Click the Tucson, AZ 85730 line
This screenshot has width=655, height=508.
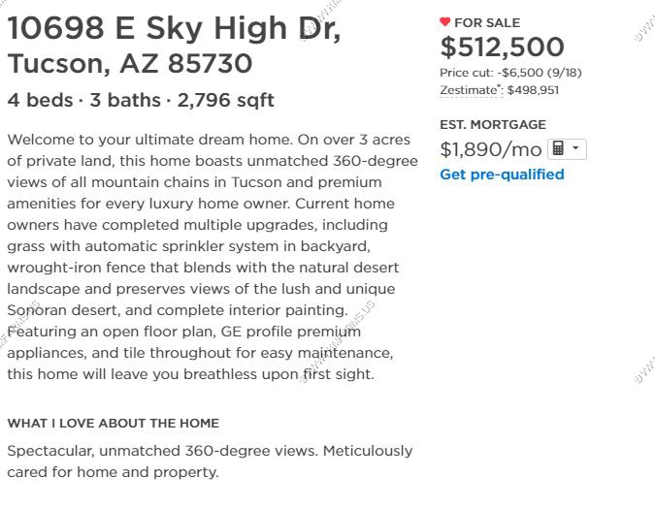pos(130,63)
